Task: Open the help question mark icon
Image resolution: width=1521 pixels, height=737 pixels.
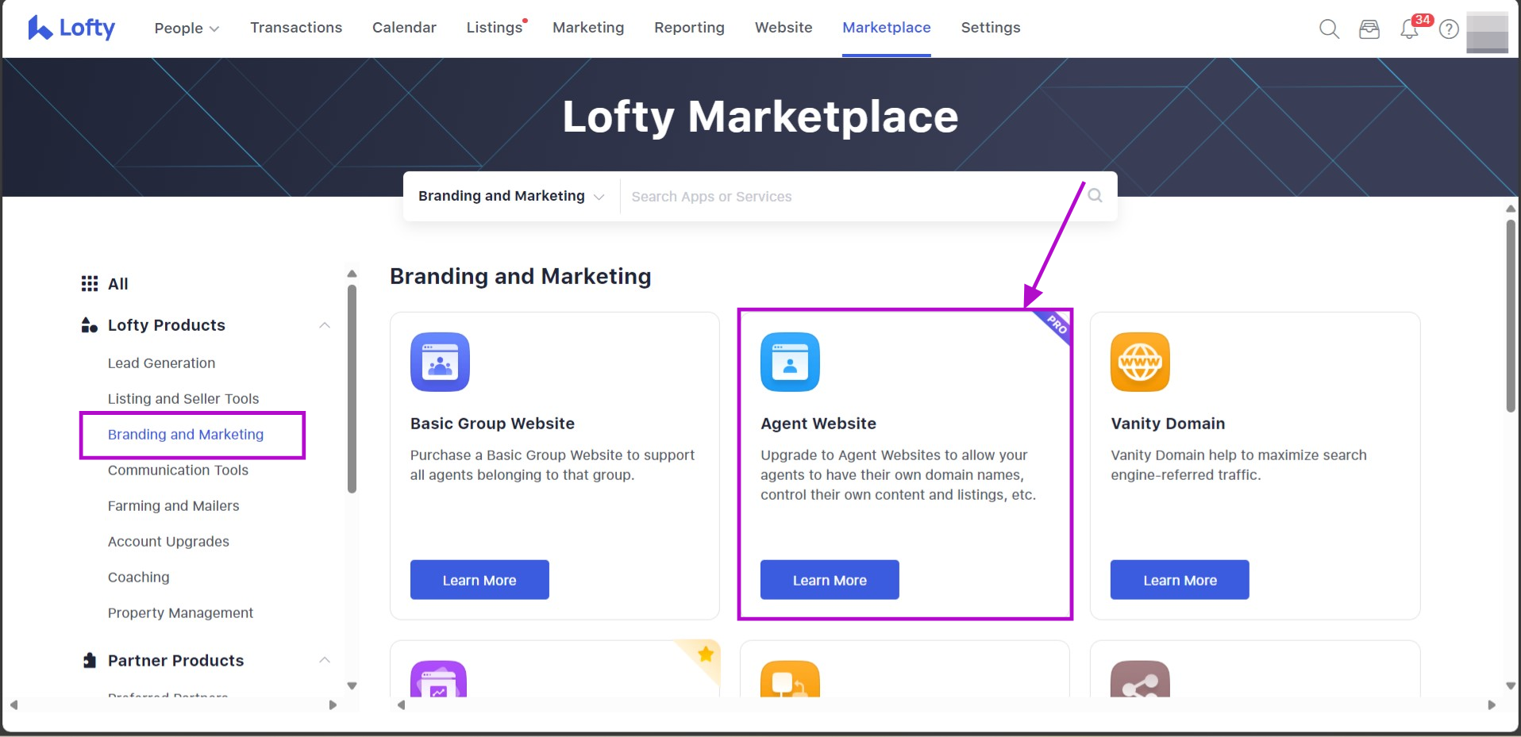Action: tap(1449, 29)
